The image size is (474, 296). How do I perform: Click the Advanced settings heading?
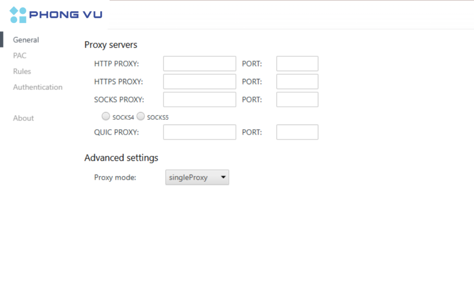click(121, 158)
